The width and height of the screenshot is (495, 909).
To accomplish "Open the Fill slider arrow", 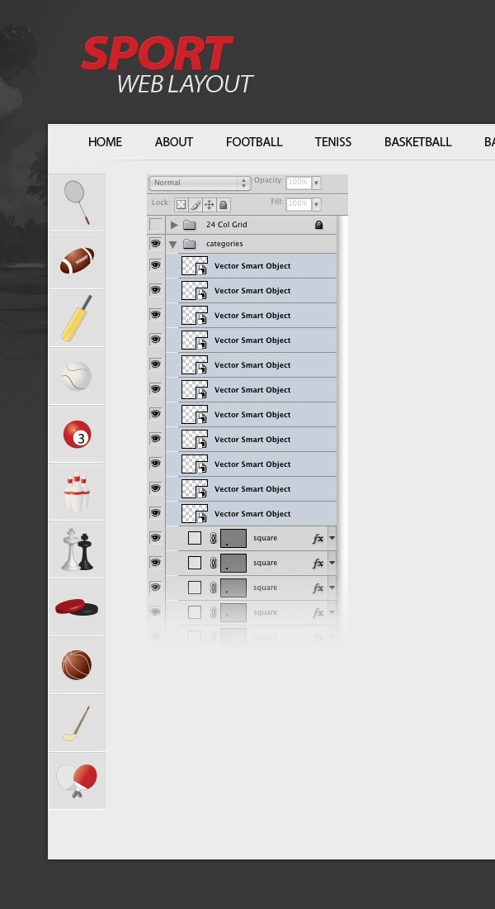I will (317, 204).
